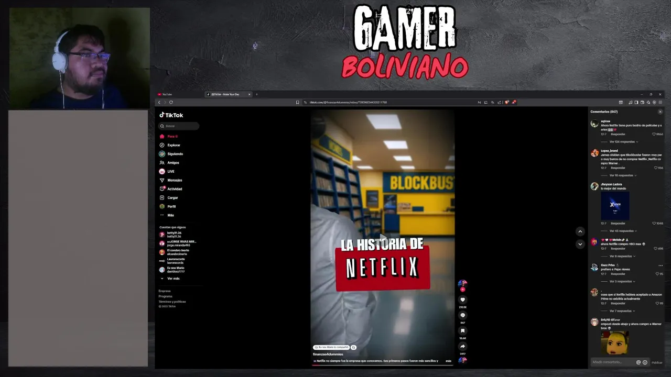Open Amigos section

click(x=169, y=163)
